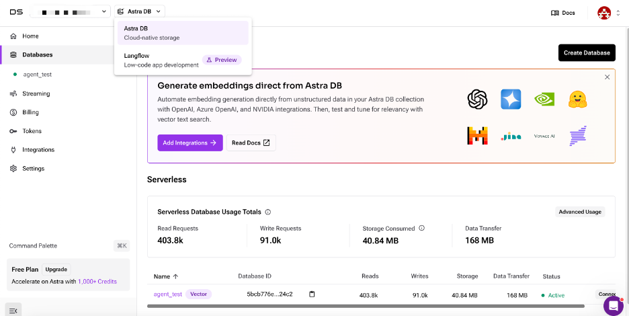
Task: Click info icon beside Usage Totals
Action: 268,212
